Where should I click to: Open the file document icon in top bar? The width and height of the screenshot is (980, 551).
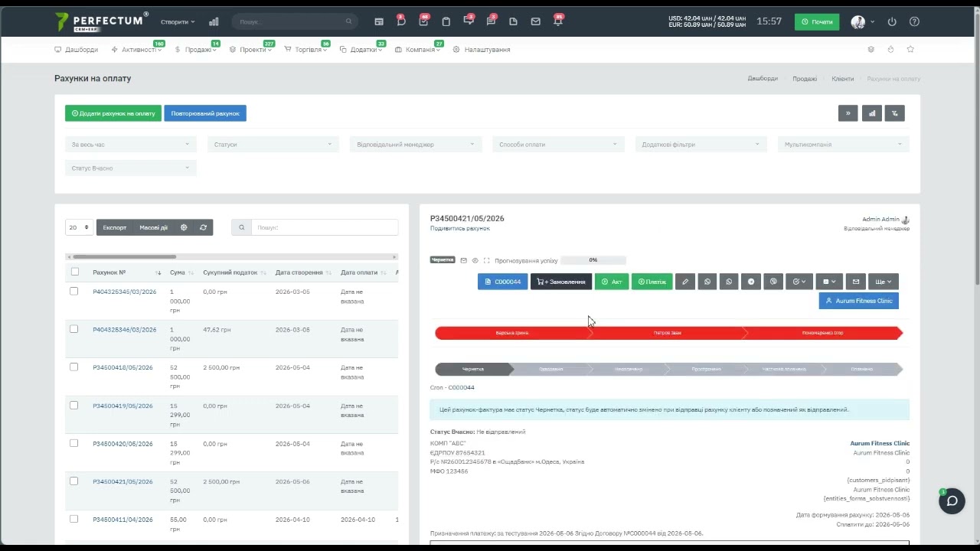pyautogui.click(x=513, y=22)
